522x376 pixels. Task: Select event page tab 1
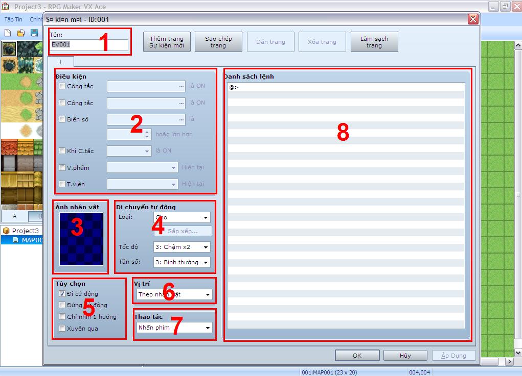point(61,62)
